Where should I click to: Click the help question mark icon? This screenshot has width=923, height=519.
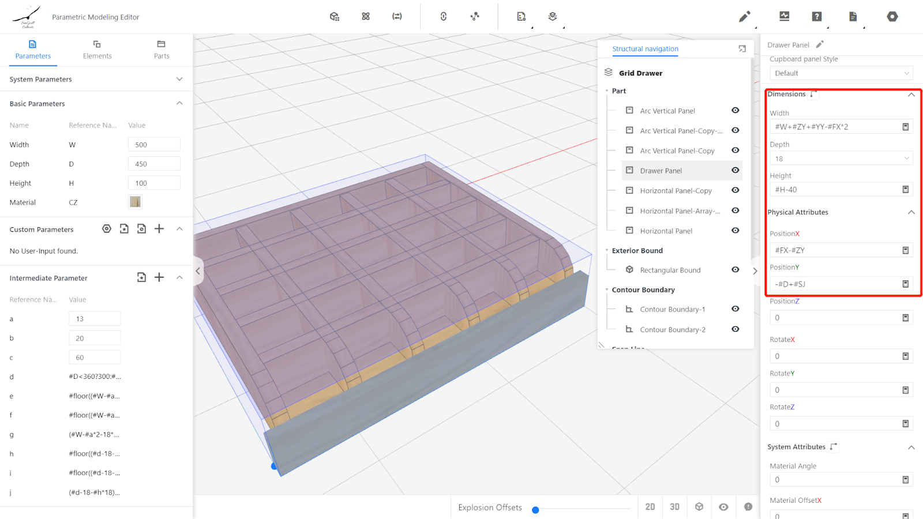pyautogui.click(x=816, y=17)
